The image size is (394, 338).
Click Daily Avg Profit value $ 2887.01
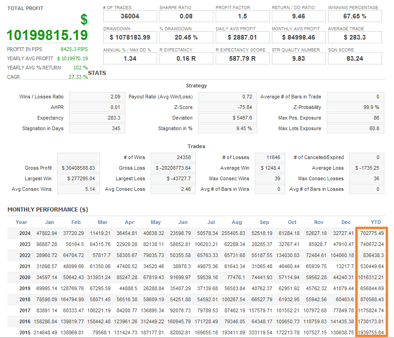[242, 37]
